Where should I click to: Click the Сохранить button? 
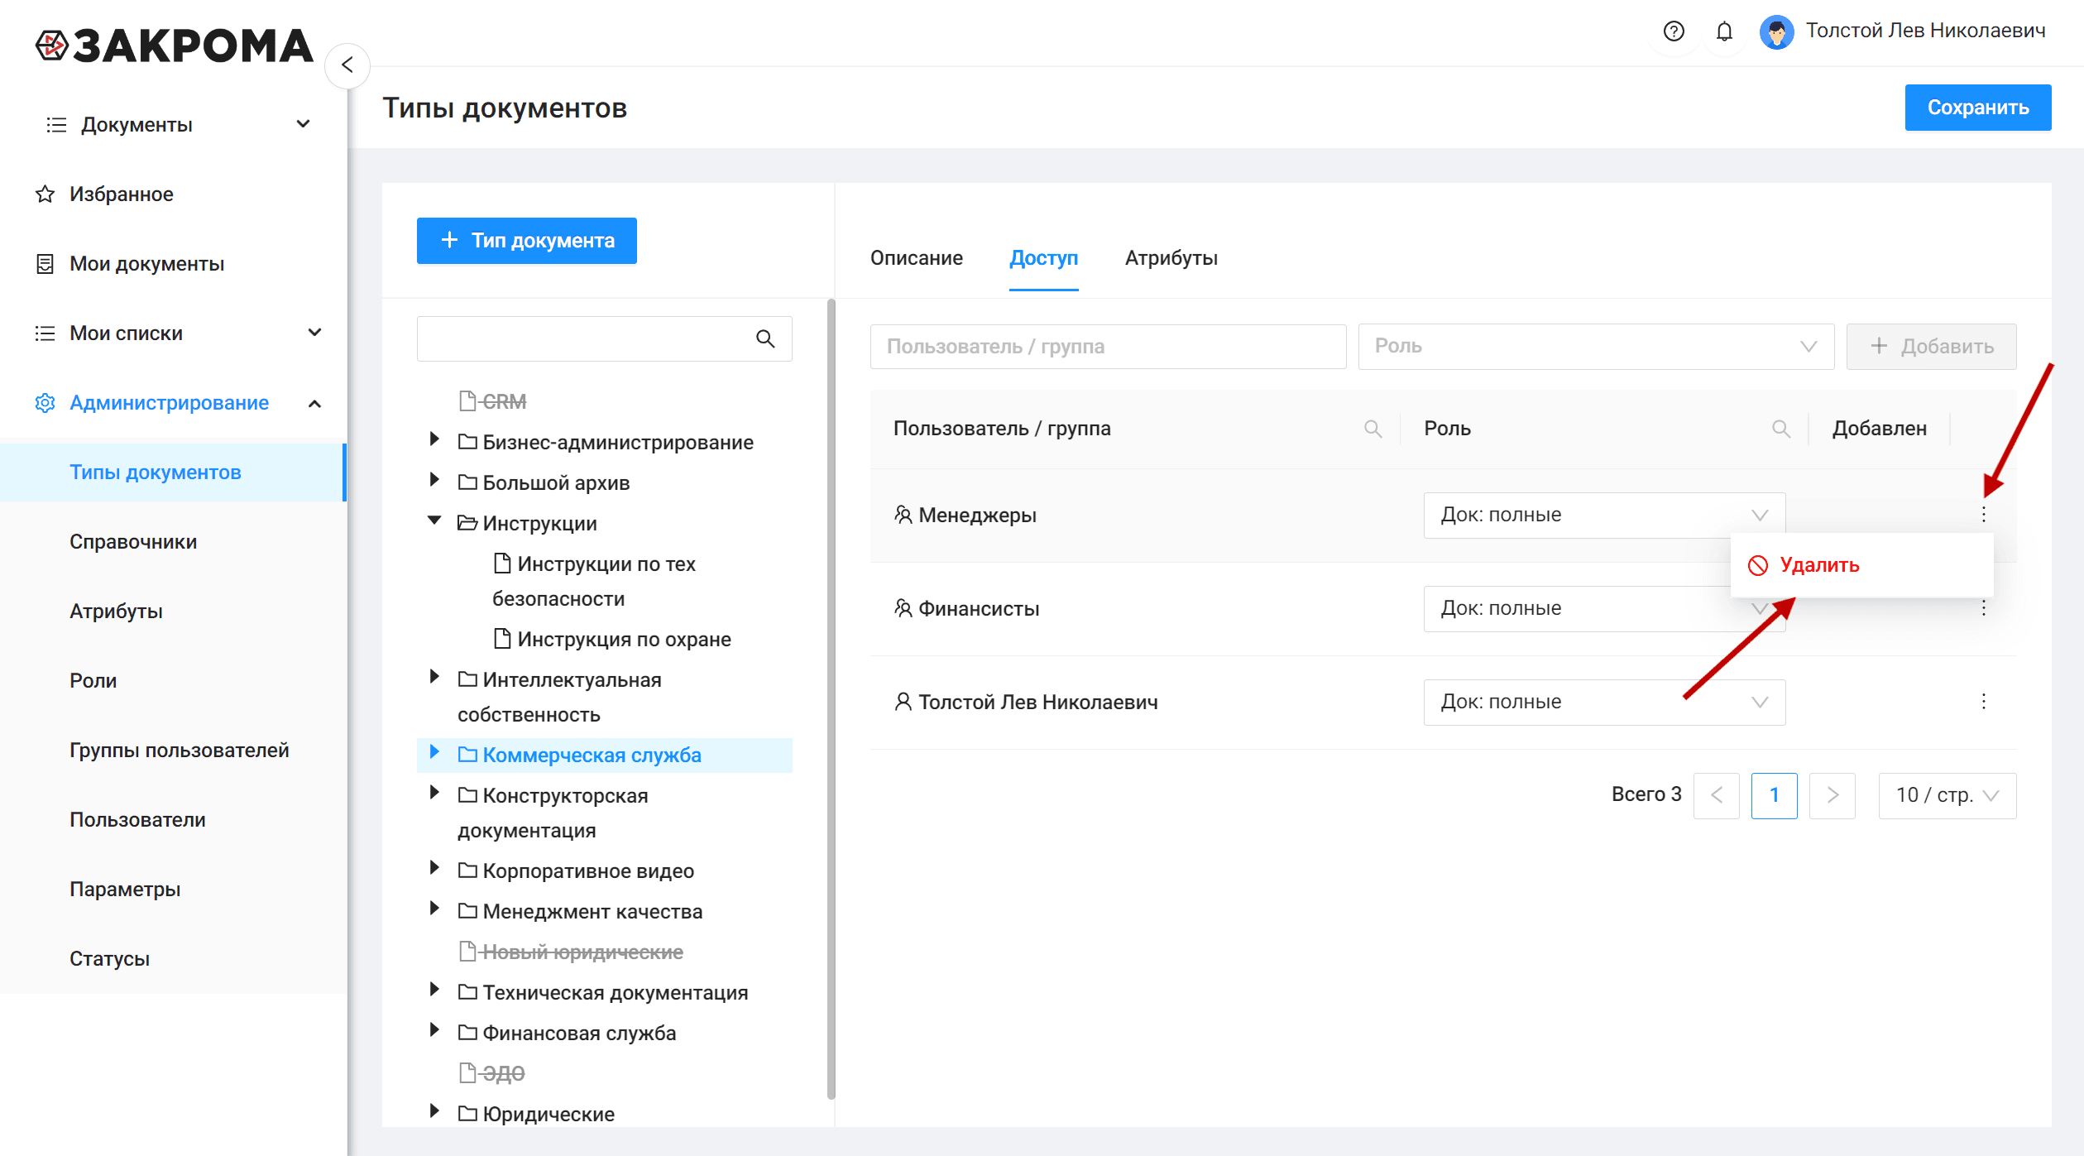[x=1977, y=108]
